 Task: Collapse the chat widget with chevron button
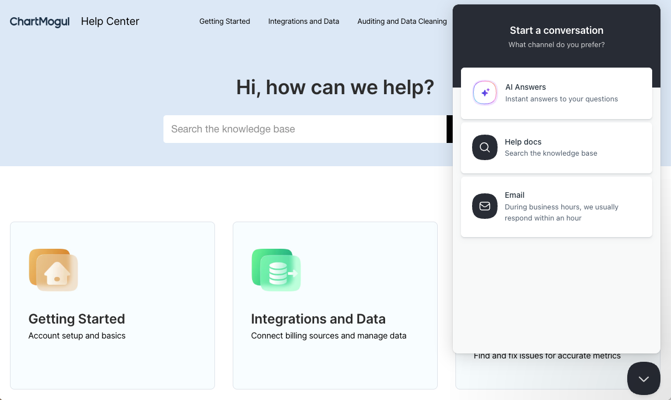pyautogui.click(x=643, y=378)
